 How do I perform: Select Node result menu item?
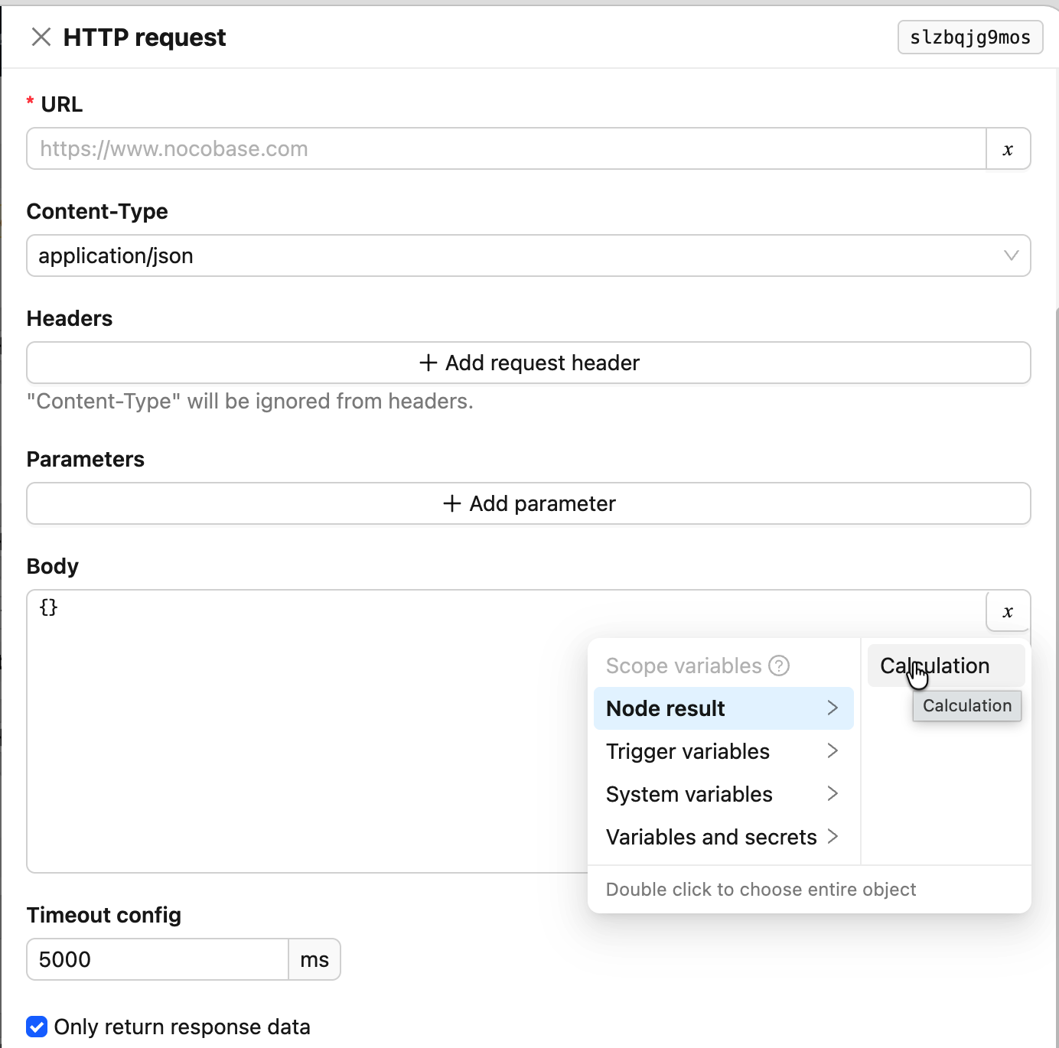coord(723,708)
